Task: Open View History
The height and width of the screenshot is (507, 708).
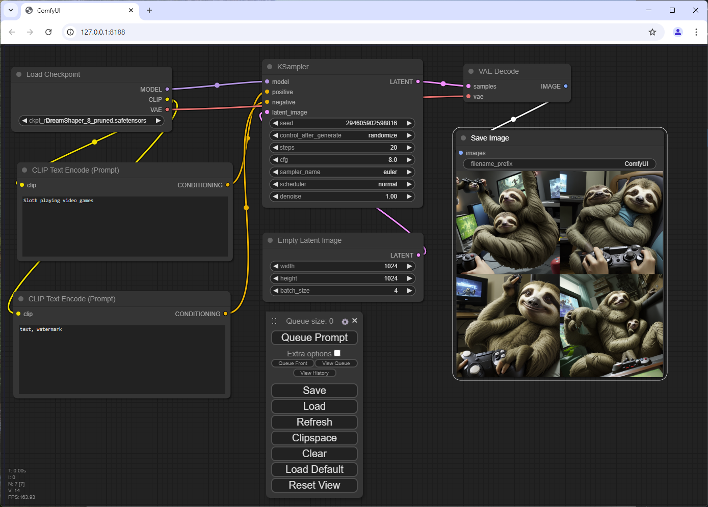Action: click(314, 373)
